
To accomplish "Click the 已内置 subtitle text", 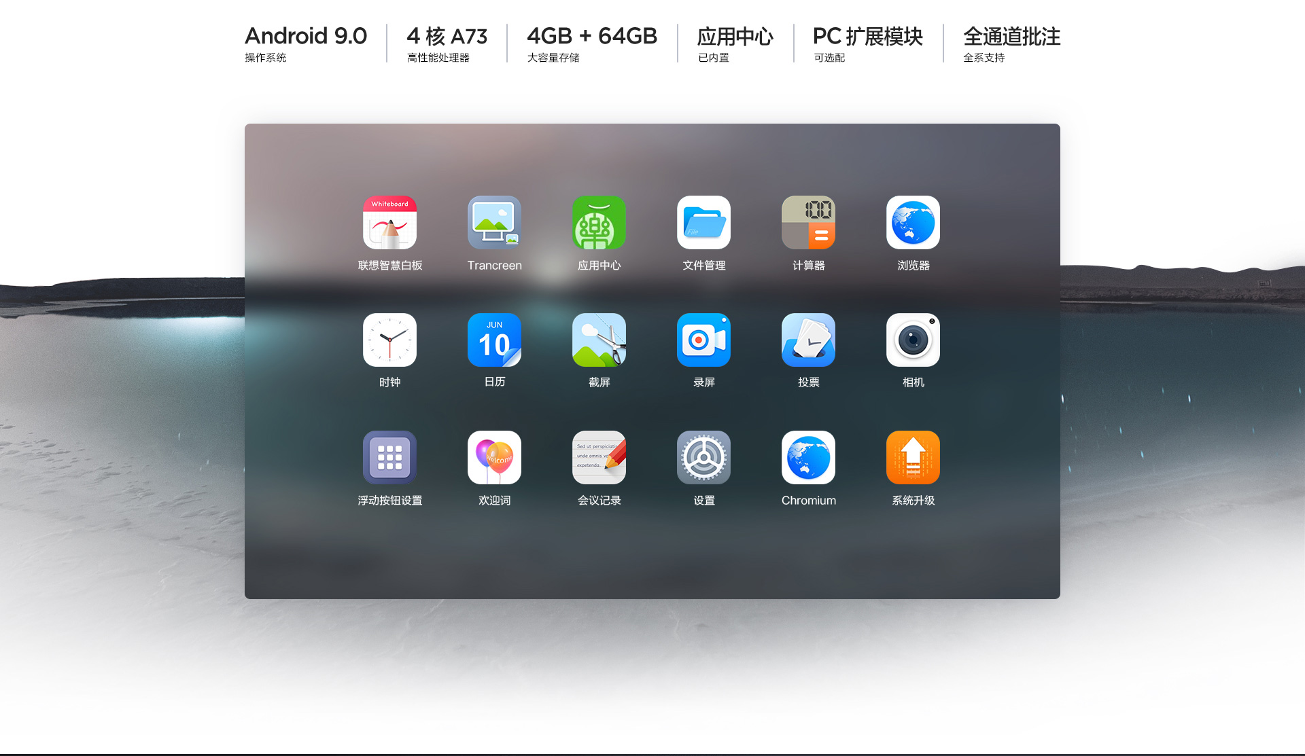I will 714,58.
